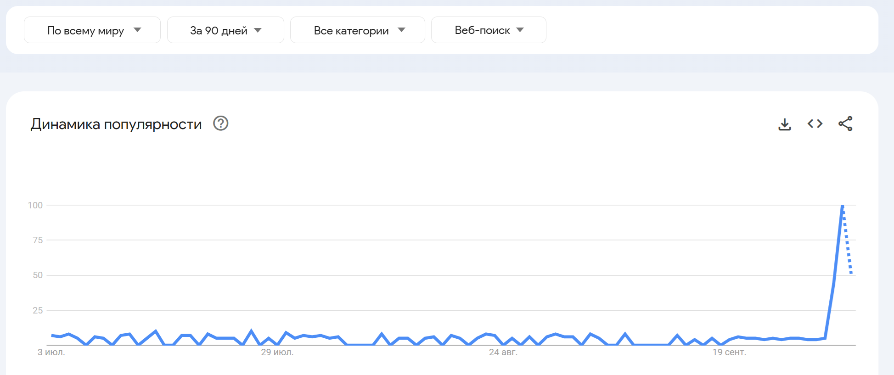This screenshot has width=894, height=375.
Task: Click the "3 июл." date label
Action: click(51, 353)
